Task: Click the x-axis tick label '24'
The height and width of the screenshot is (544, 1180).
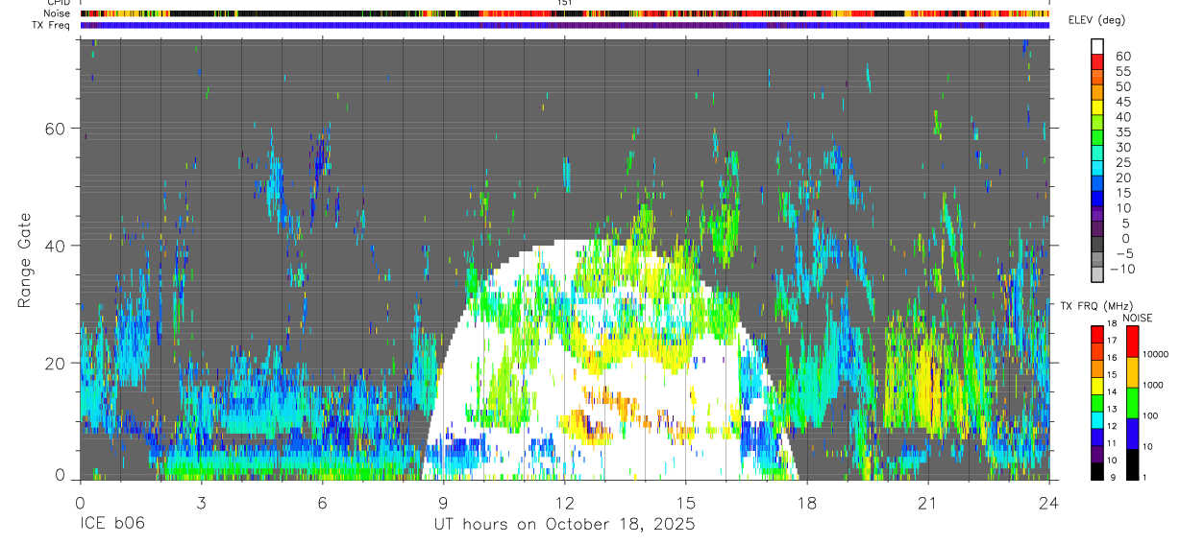Action: pyautogui.click(x=1049, y=503)
